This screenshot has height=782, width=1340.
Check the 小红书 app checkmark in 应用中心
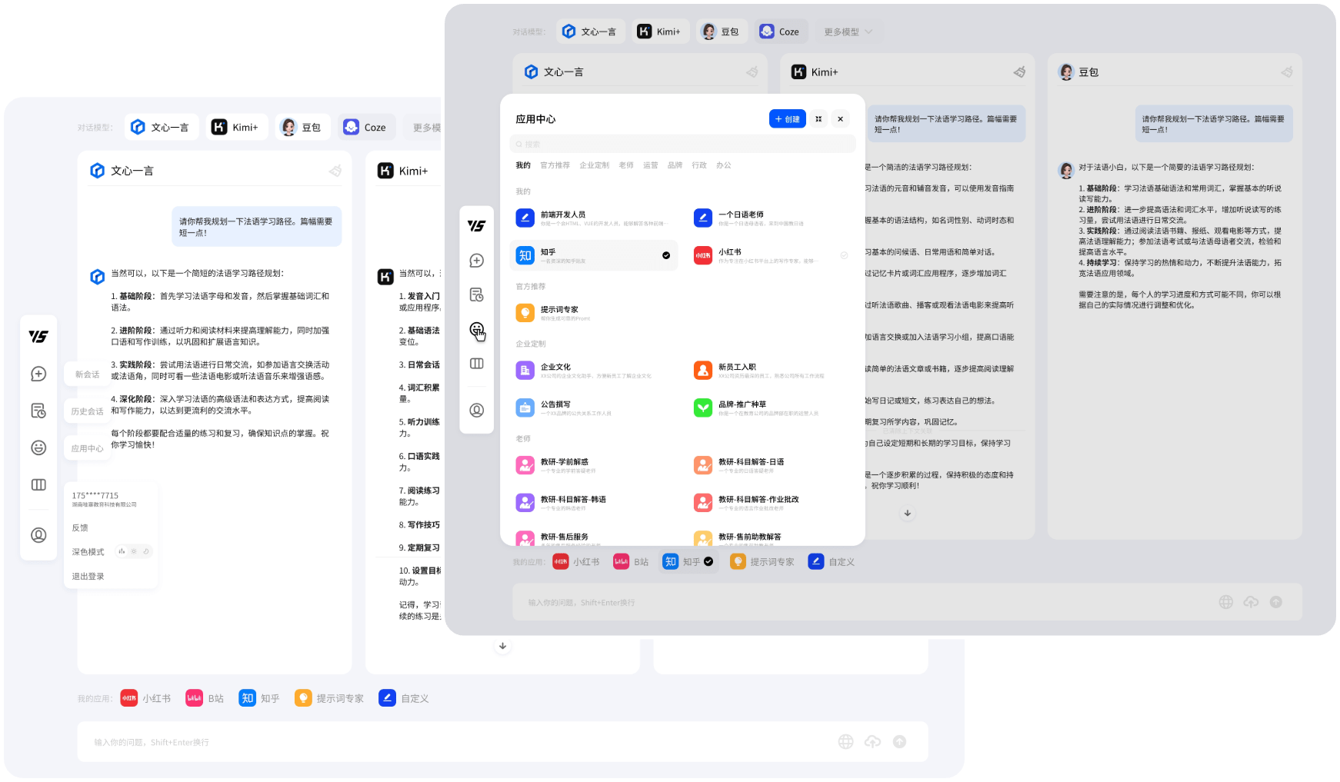point(844,255)
